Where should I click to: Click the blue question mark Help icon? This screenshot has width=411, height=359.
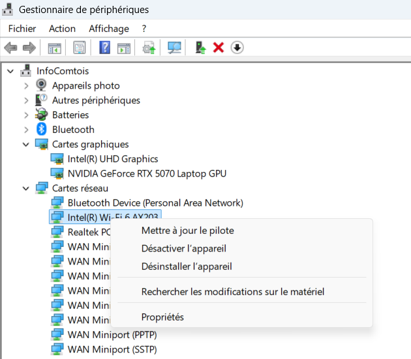pyautogui.click(x=104, y=48)
